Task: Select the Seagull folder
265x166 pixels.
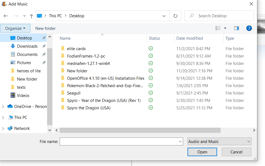Action: click(74, 93)
